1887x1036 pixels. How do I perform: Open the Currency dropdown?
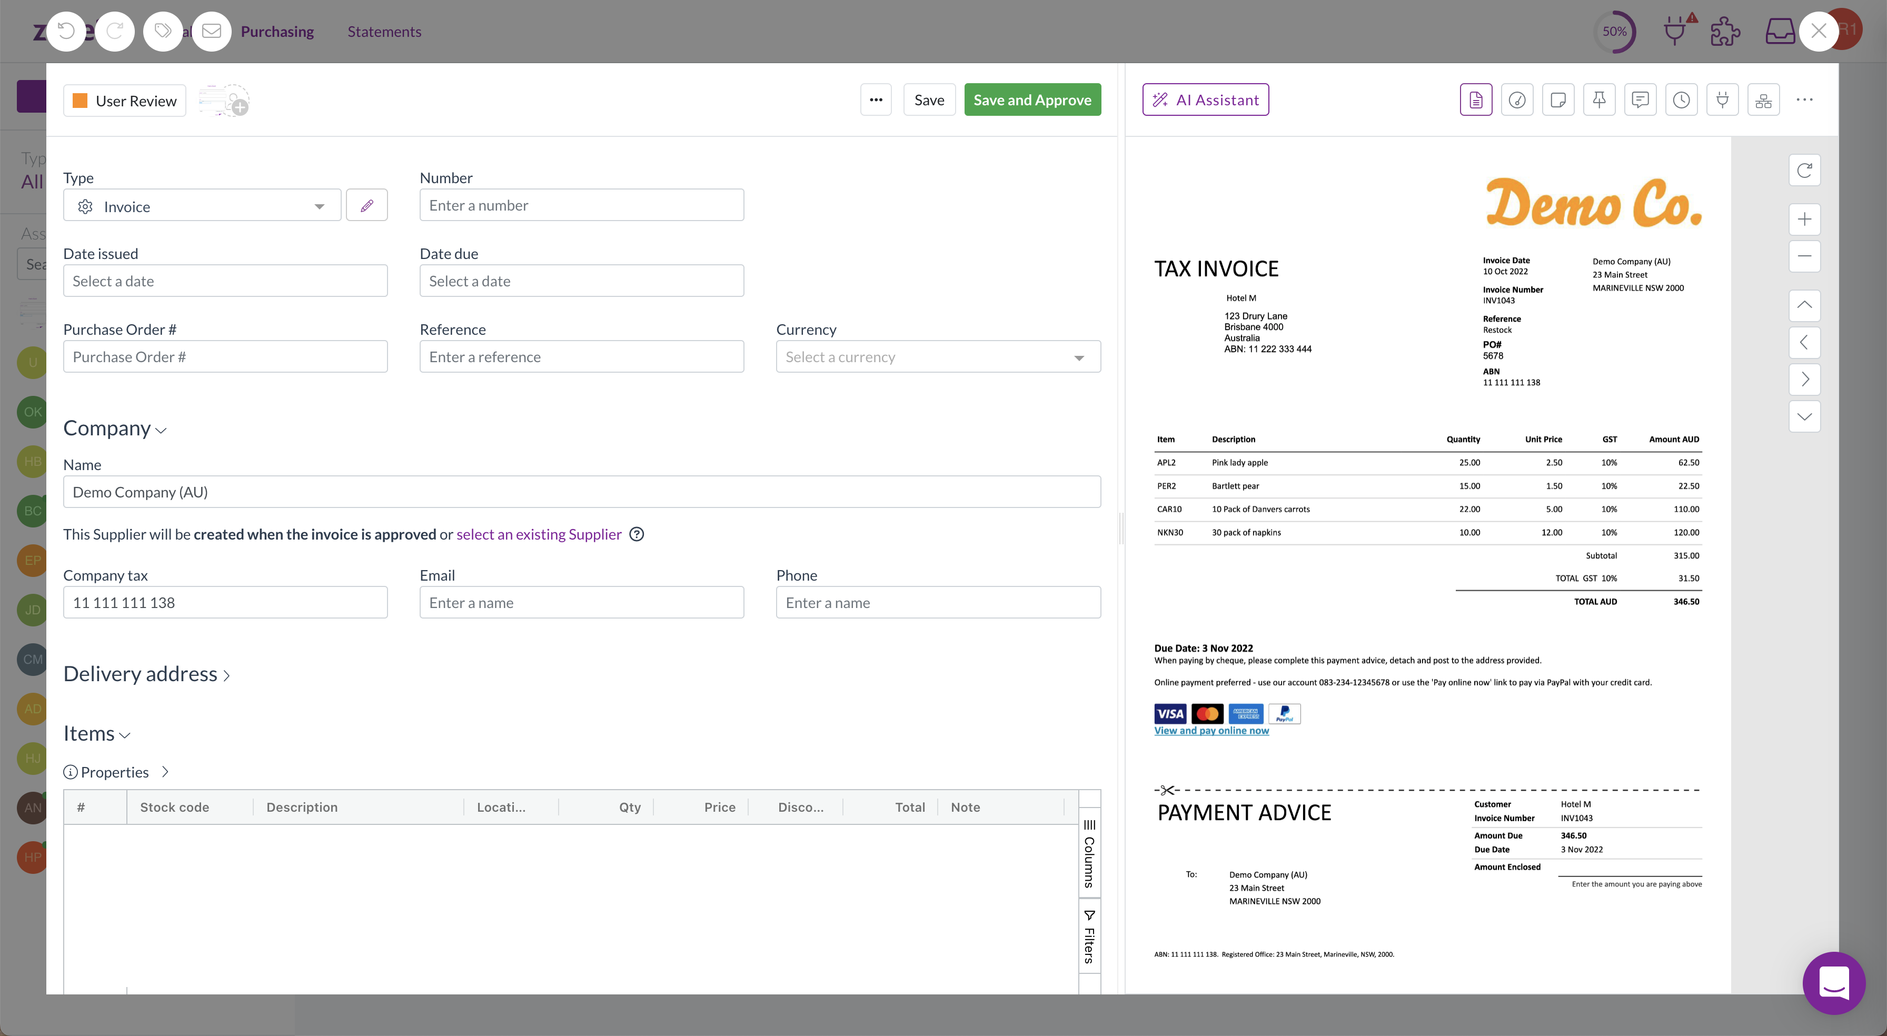point(938,357)
